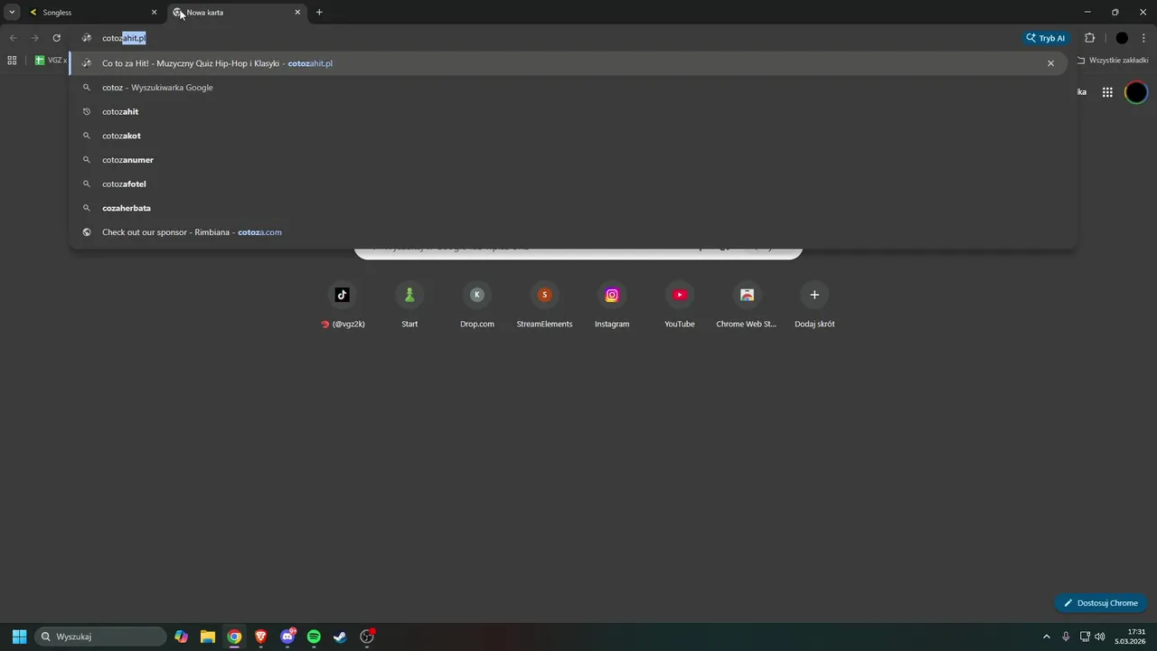1157x651 pixels.
Task: Open the Rimbiana cotoza.com suggestion
Action: [x=572, y=232]
